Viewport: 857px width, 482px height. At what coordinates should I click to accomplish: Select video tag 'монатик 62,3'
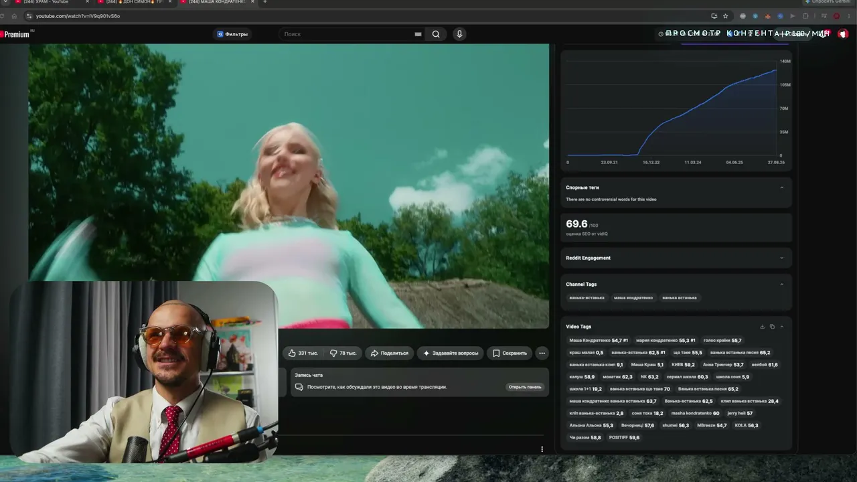[x=617, y=377]
